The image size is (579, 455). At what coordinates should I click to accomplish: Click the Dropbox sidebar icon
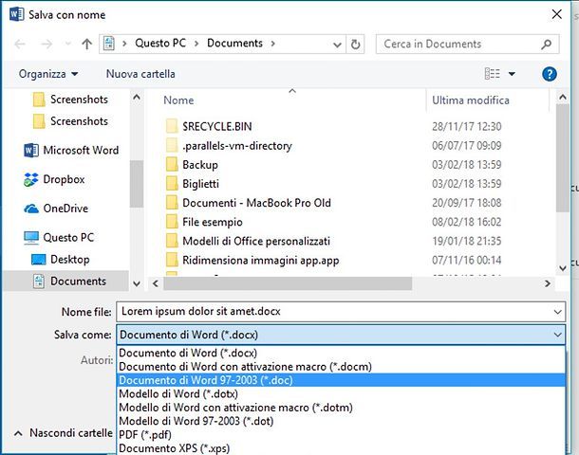coord(31,179)
